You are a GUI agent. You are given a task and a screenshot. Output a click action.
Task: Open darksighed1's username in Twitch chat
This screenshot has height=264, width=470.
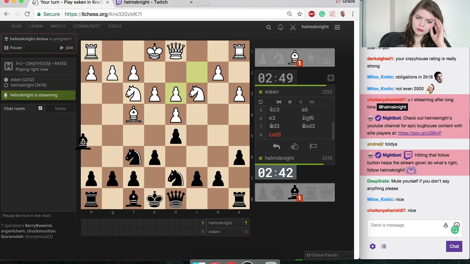pos(380,59)
